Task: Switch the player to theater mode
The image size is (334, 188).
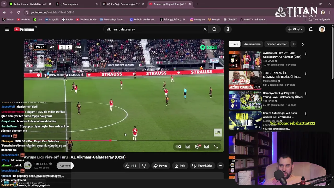Action: [x=206, y=147]
